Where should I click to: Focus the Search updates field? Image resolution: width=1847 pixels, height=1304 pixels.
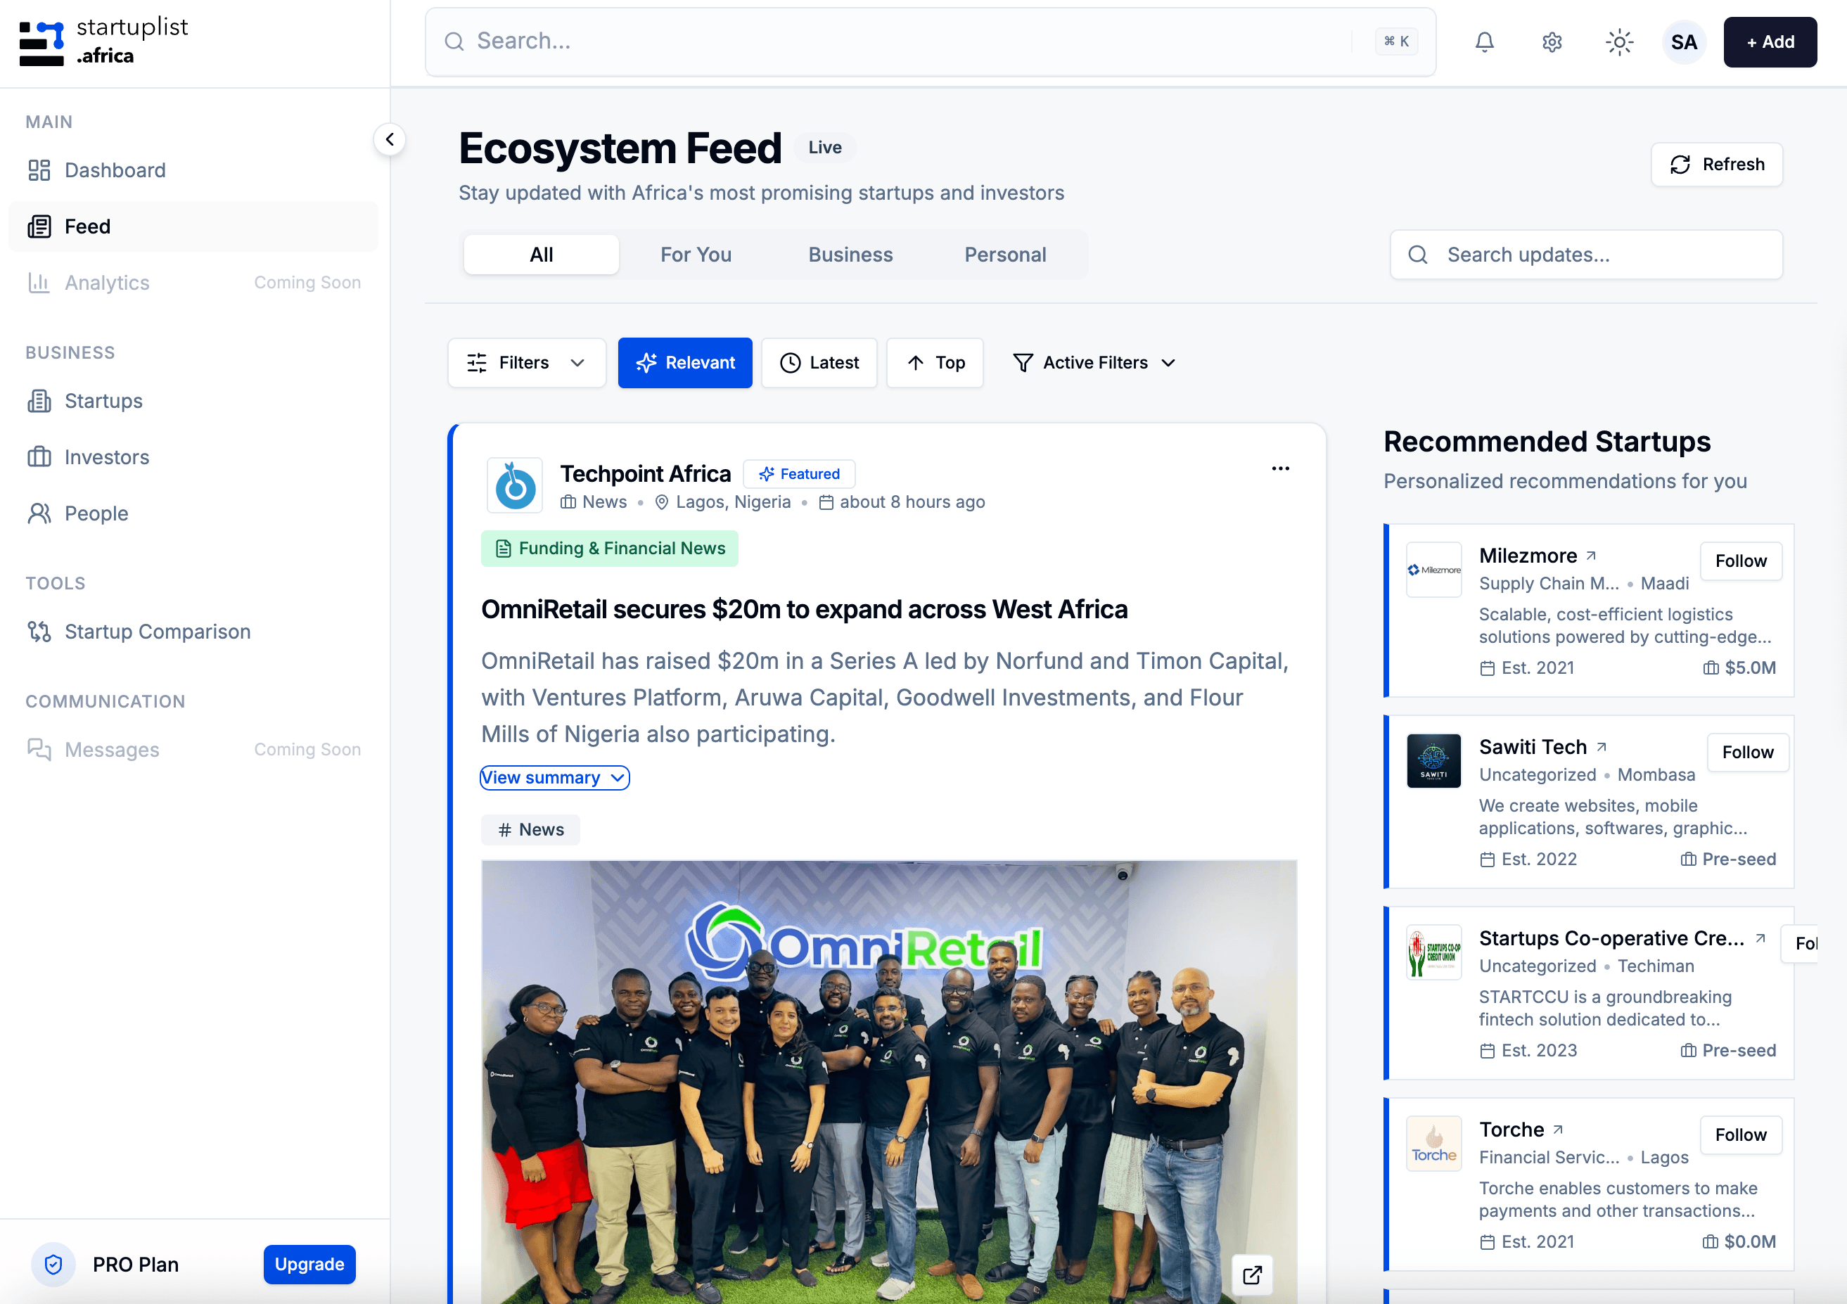click(x=1586, y=255)
